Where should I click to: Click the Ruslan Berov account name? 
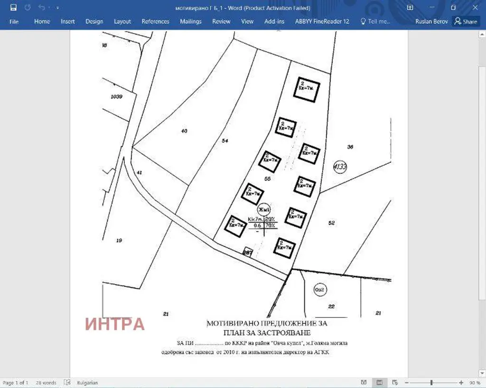pyautogui.click(x=431, y=21)
